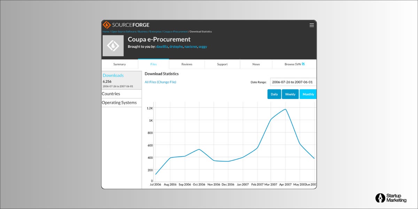Click the 1.2K y-axis label
Screen dimensions: 418x209
150,108
